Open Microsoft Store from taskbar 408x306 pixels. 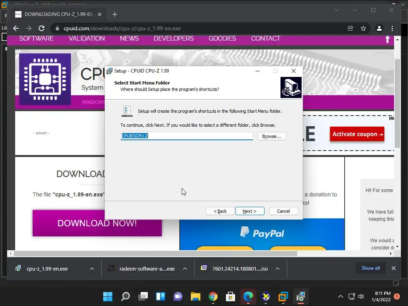pos(230,296)
